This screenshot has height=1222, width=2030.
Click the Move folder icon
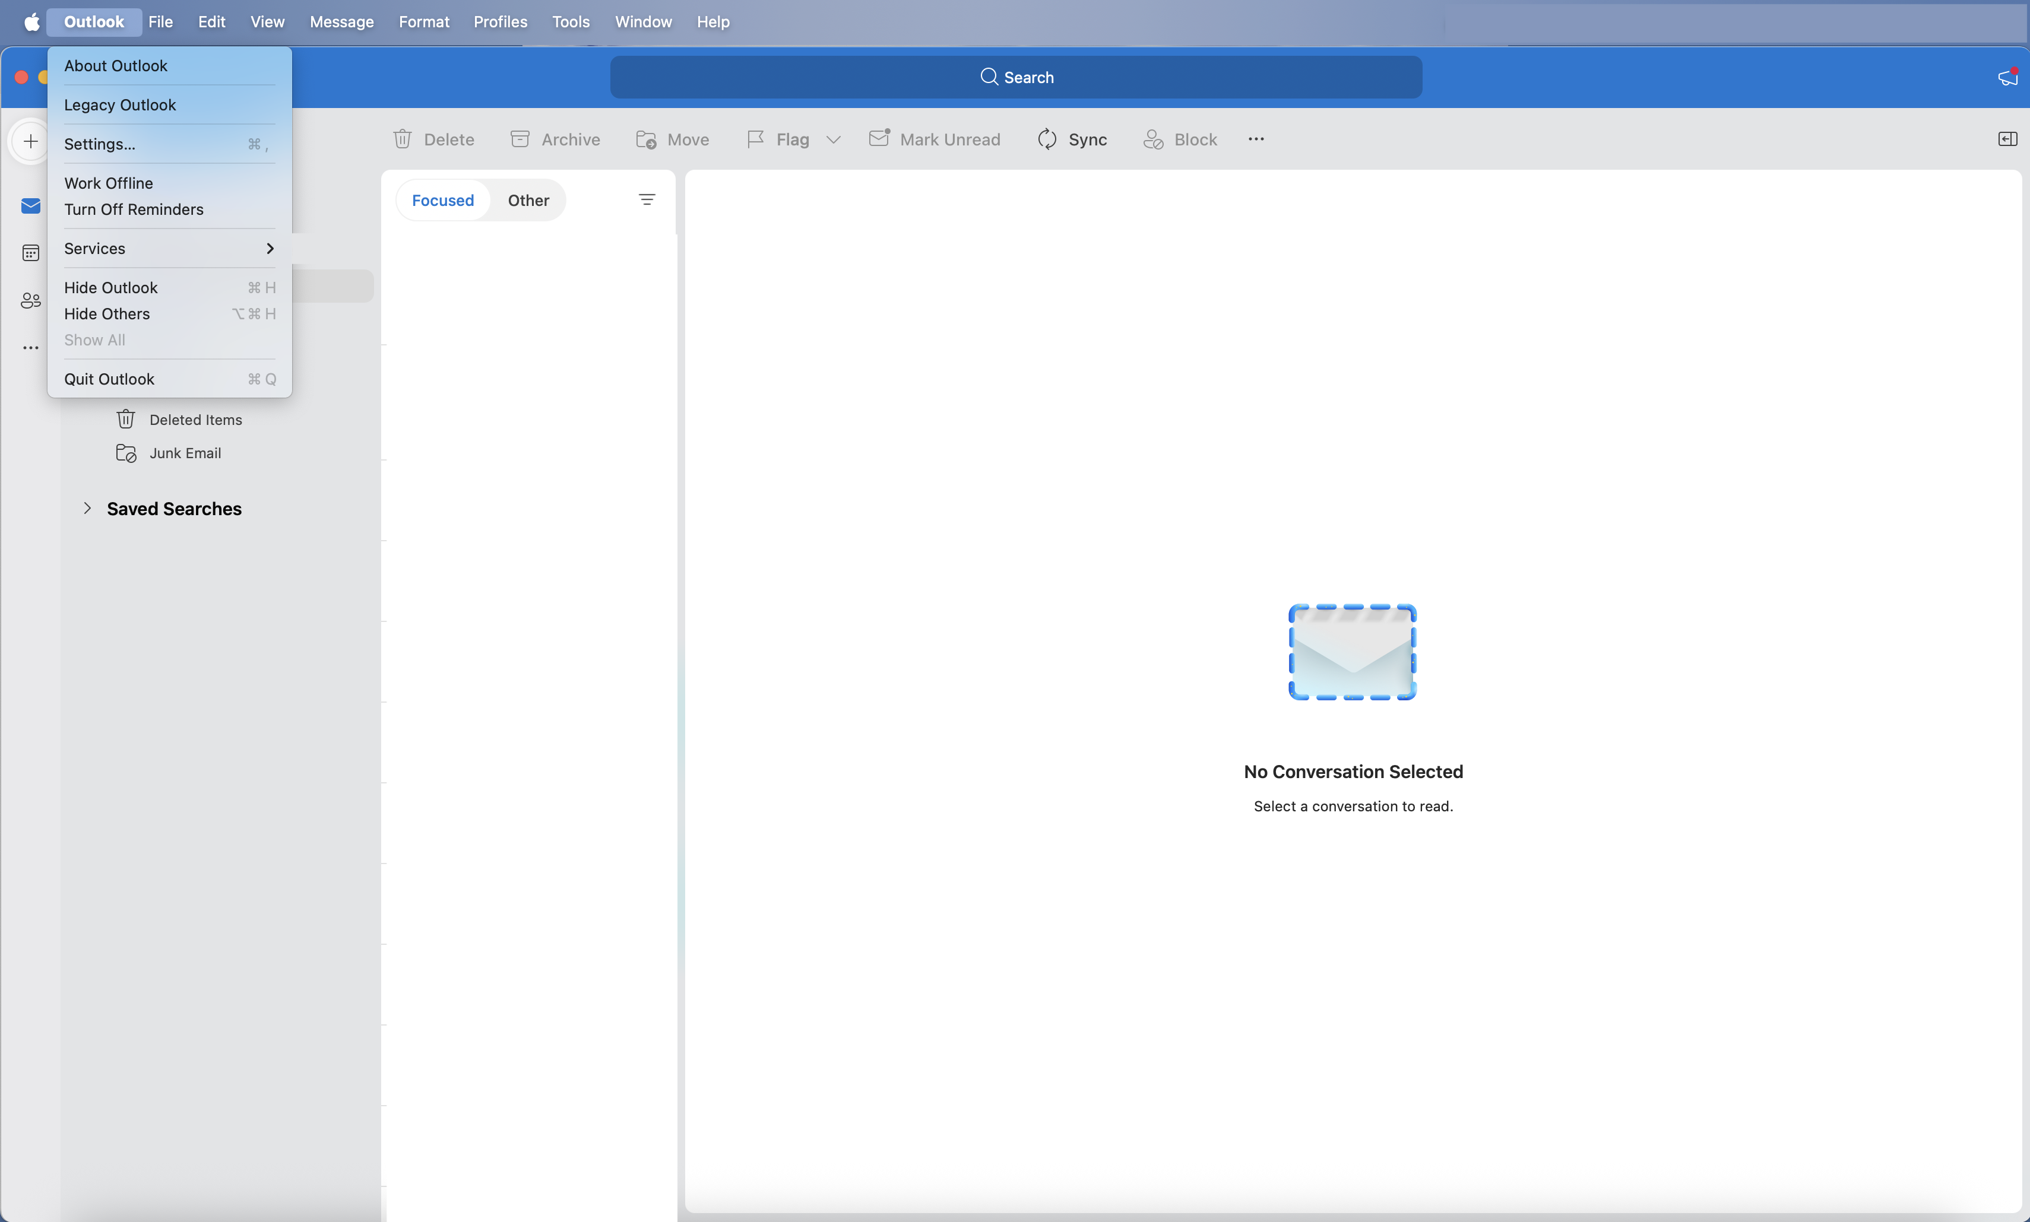[647, 139]
